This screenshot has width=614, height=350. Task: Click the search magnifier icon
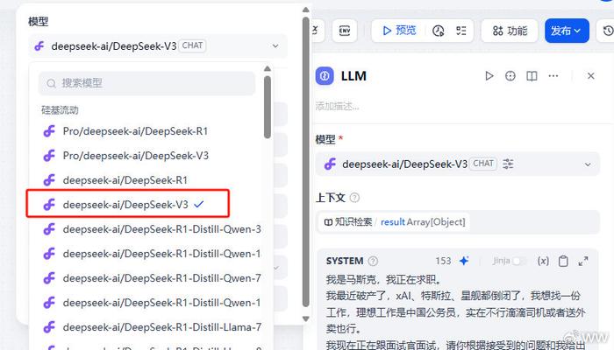(51, 83)
